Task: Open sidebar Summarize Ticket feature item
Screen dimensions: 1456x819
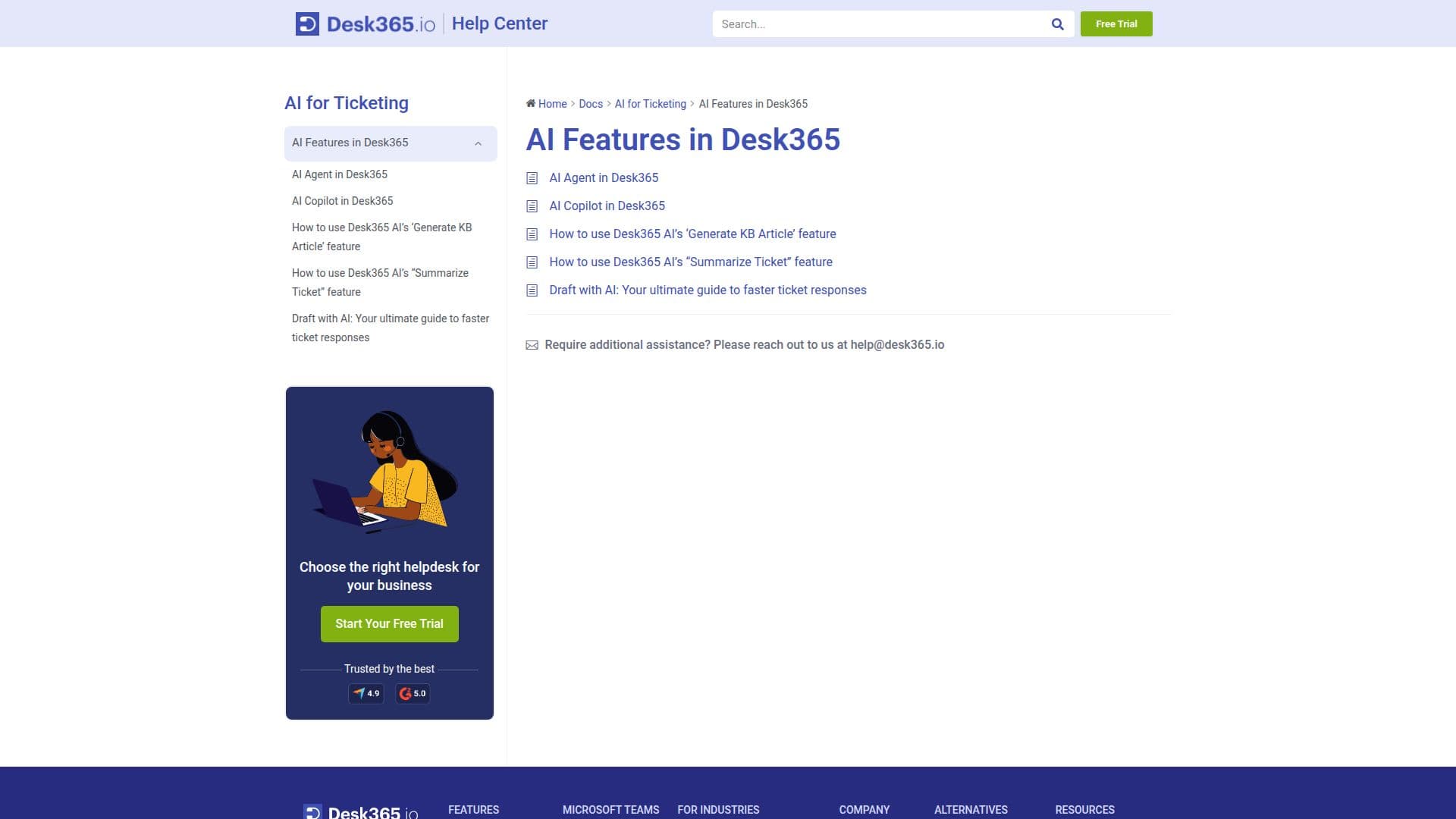Action: [x=380, y=282]
